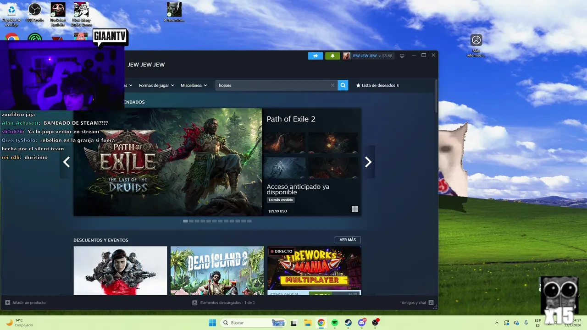Open the Gears of War discount card

click(x=120, y=270)
